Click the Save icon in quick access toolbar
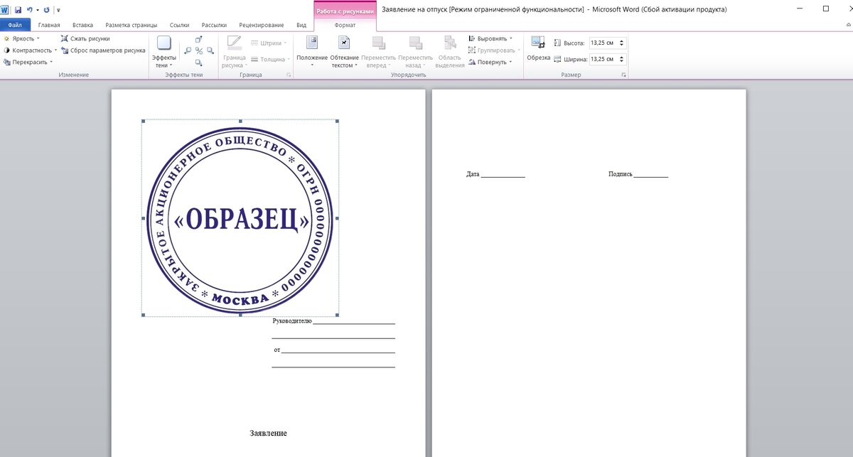The height and width of the screenshot is (457, 853). tap(17, 10)
